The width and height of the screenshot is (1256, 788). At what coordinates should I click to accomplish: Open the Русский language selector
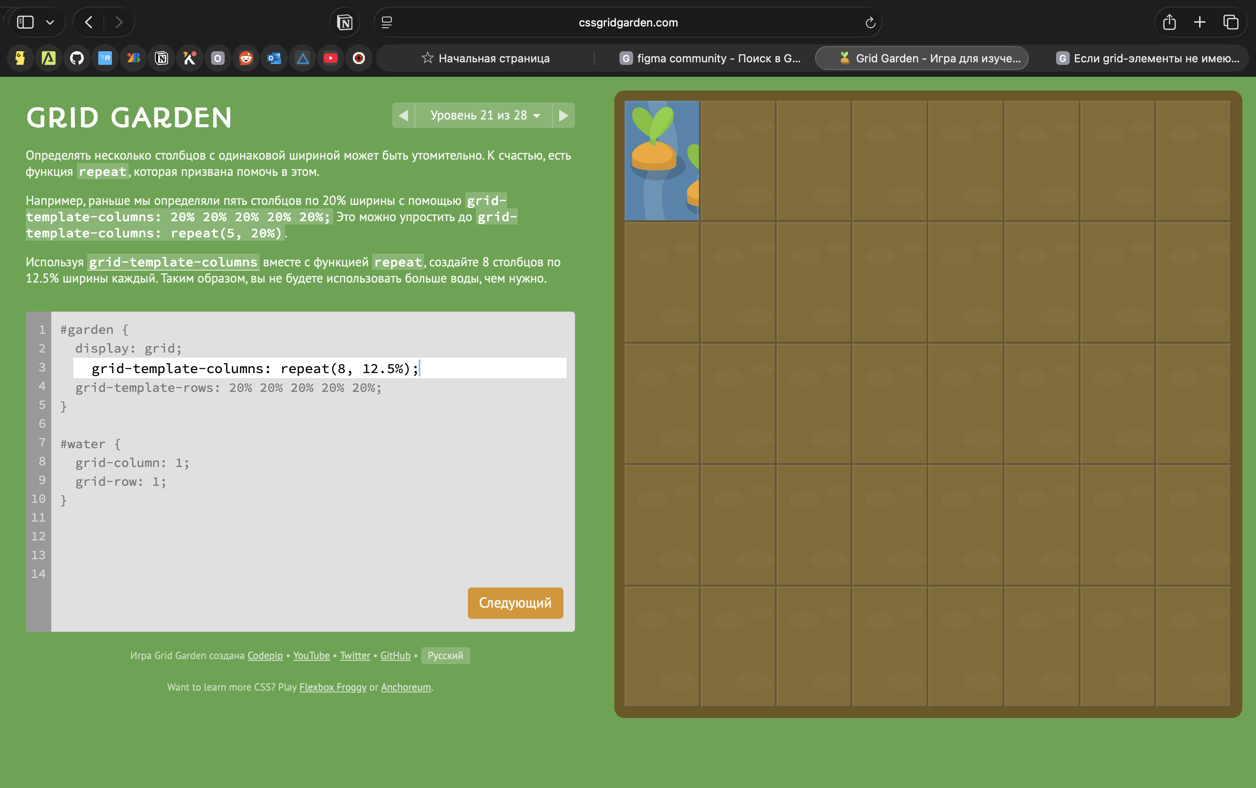445,656
